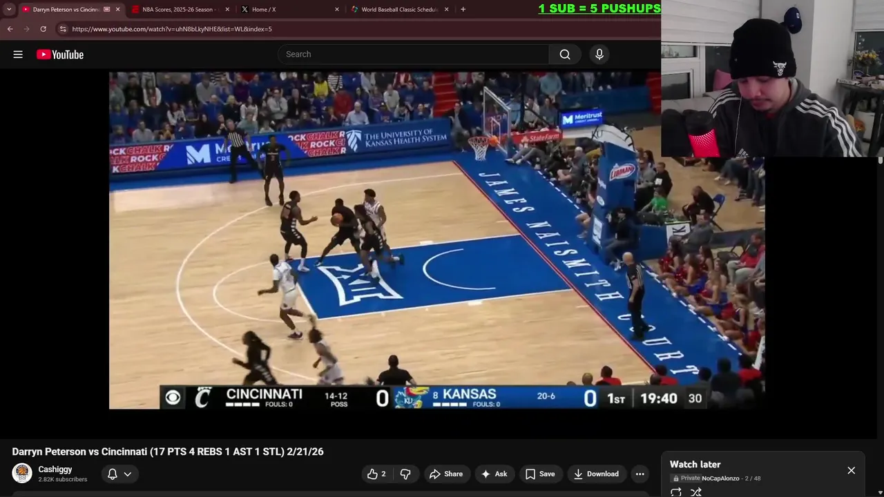Close the Home / X tab
Screen dimensions: 884x497
tap(336, 9)
